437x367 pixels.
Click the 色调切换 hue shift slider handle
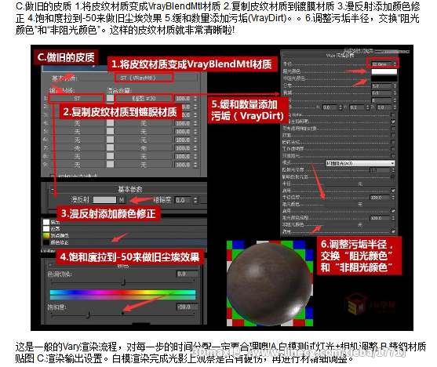[x=123, y=282]
